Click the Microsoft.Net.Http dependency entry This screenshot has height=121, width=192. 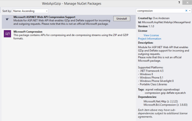point(161,101)
